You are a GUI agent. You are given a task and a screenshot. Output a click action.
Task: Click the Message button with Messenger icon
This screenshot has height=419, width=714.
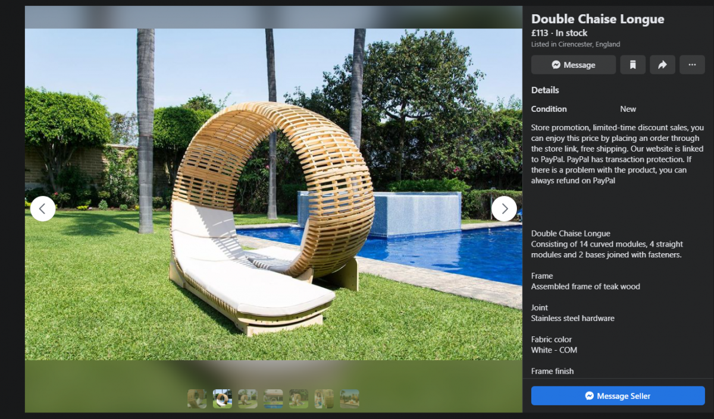click(573, 65)
